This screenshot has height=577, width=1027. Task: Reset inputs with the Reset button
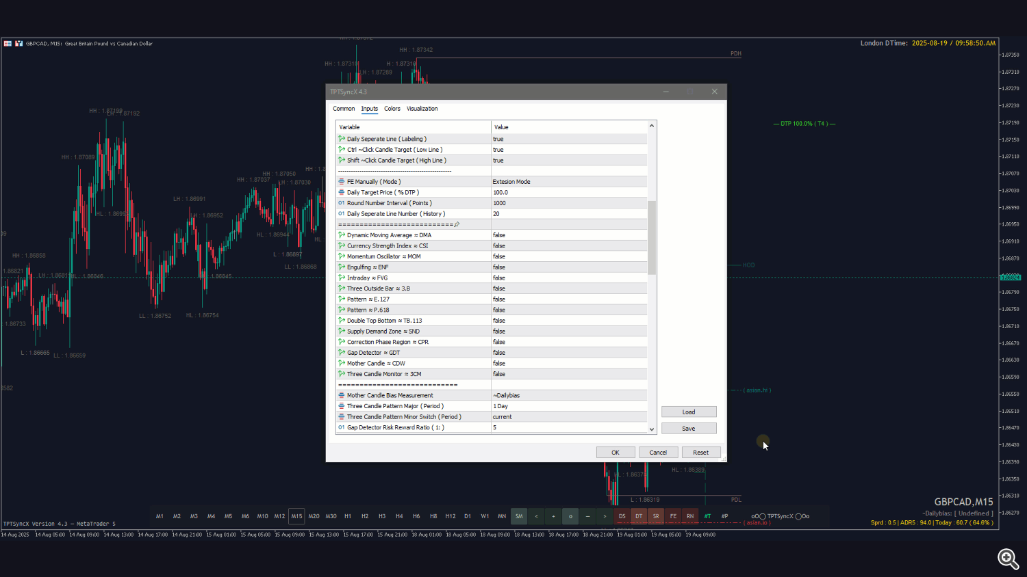(x=701, y=453)
